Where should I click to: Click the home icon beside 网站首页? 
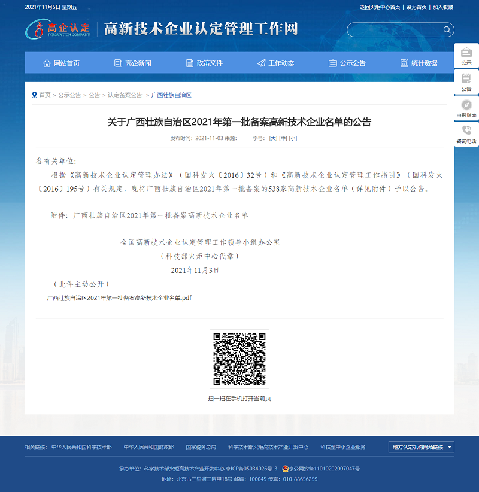(46, 62)
